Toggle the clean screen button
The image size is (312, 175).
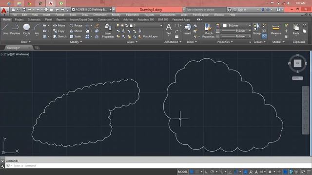click(x=303, y=172)
